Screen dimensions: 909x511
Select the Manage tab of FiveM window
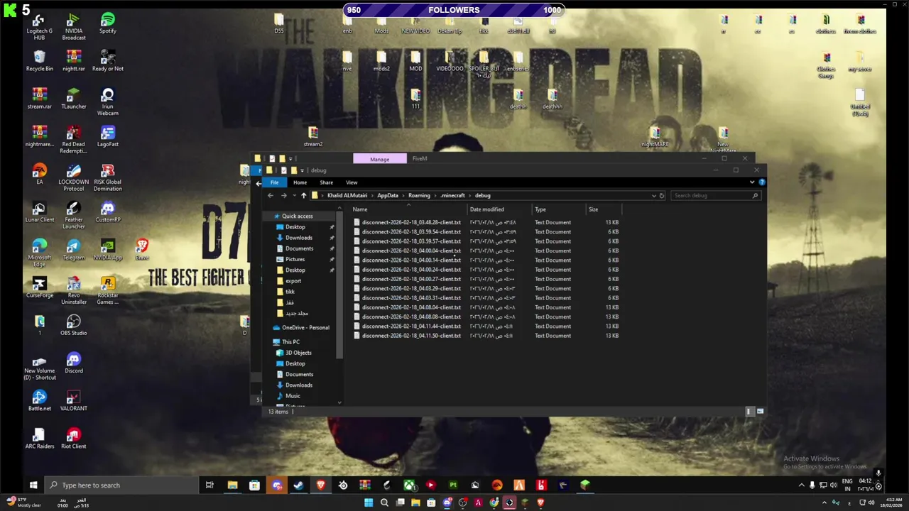click(379, 159)
